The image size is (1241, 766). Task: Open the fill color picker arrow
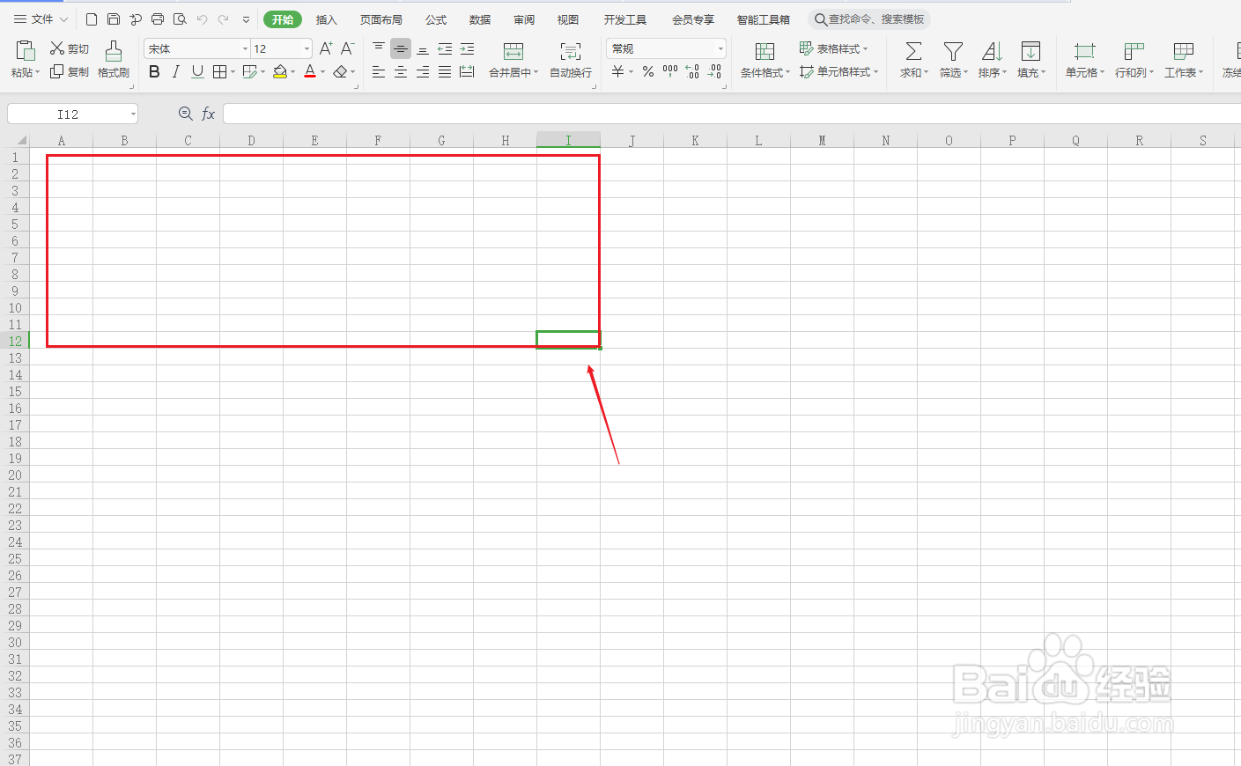tap(293, 72)
